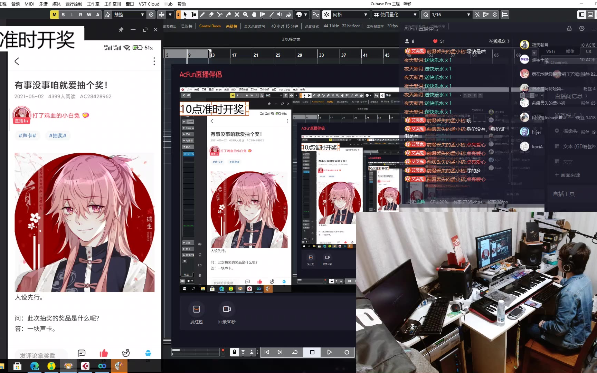This screenshot has width=597, height=373.
Task: Expand the auto-scroll options arrow
Action: (170, 15)
